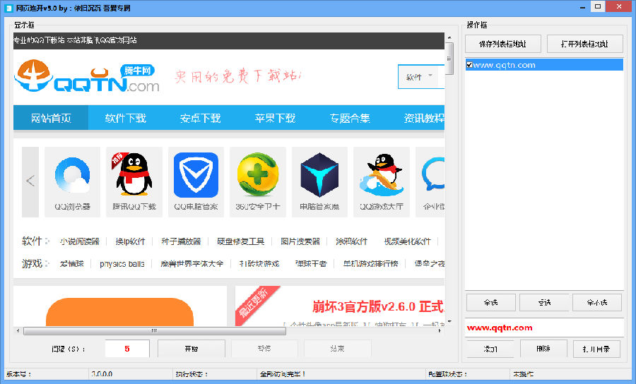
Task: Go to the 网站首页 tab
Action: (51, 118)
